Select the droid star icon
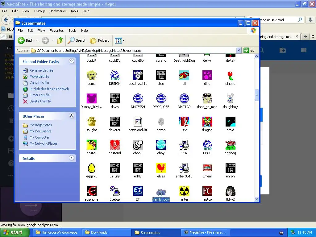316x237 pixels. coord(230,122)
